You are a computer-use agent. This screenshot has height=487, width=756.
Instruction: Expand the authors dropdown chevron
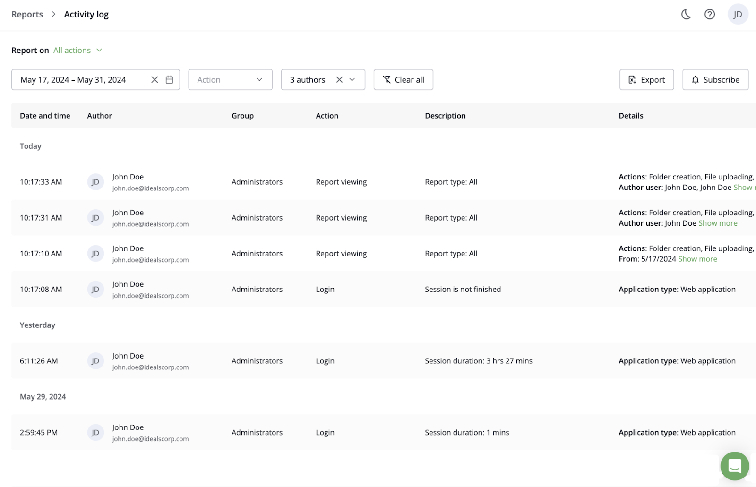point(352,80)
